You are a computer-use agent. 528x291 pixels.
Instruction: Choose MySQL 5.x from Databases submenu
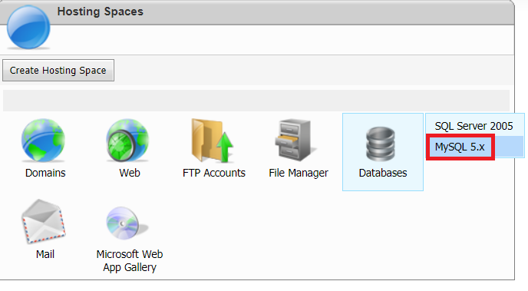click(x=460, y=147)
